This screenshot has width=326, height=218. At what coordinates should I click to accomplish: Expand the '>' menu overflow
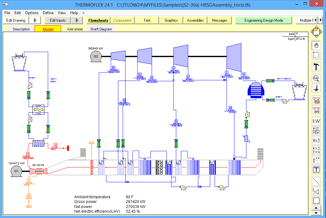83,13
